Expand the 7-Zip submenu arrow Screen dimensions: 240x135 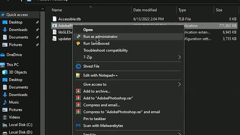[179, 57]
